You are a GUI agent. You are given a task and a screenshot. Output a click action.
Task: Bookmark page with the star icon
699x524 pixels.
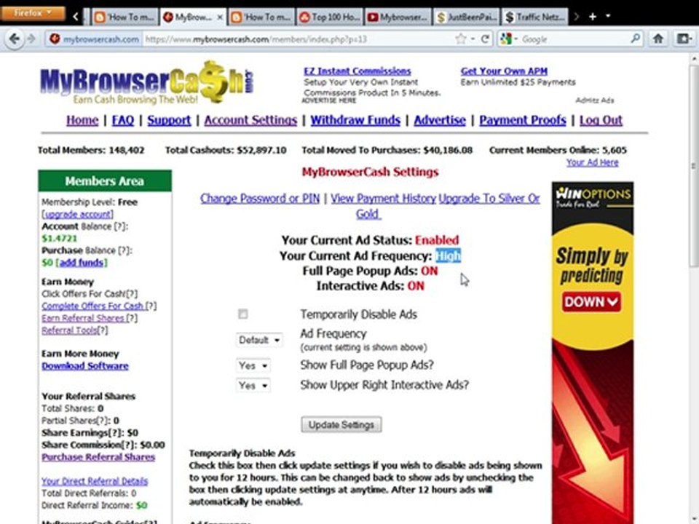pyautogui.click(x=460, y=39)
